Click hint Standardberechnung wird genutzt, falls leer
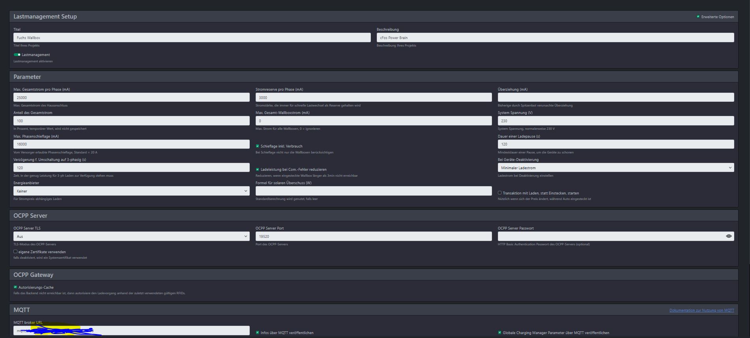This screenshot has width=750, height=338. tap(287, 199)
